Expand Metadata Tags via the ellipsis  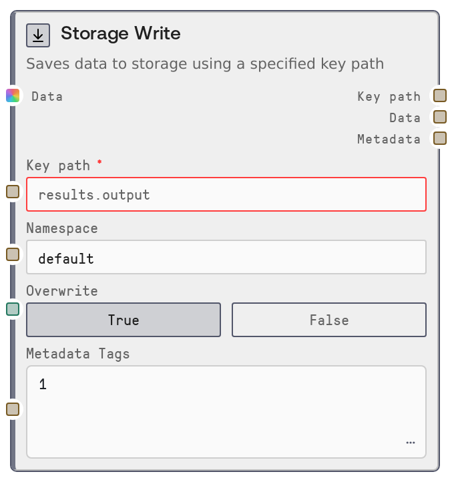410,442
